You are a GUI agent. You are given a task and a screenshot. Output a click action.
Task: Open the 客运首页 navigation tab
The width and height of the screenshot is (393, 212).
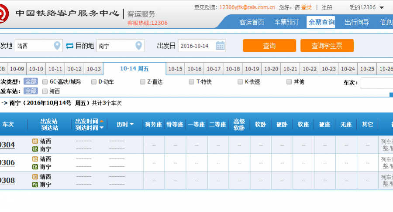pos(252,22)
